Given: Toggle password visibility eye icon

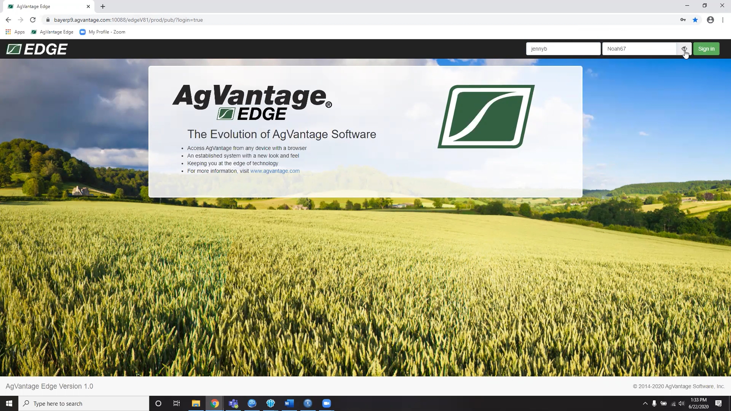Looking at the screenshot, I should (684, 49).
